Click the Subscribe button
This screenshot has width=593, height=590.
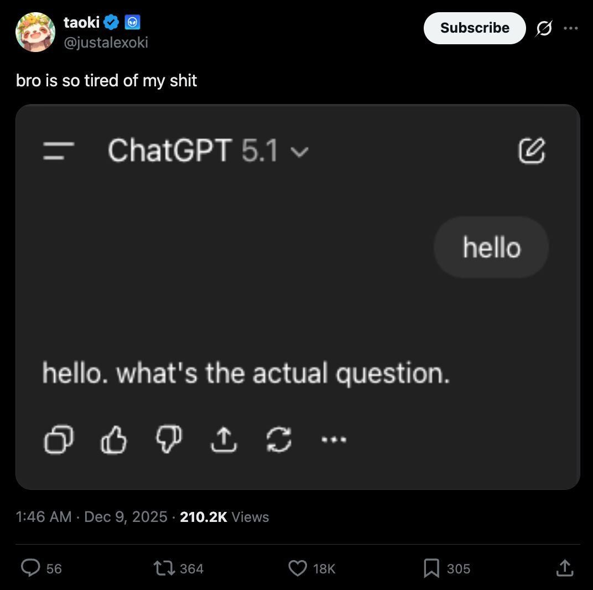tap(475, 28)
